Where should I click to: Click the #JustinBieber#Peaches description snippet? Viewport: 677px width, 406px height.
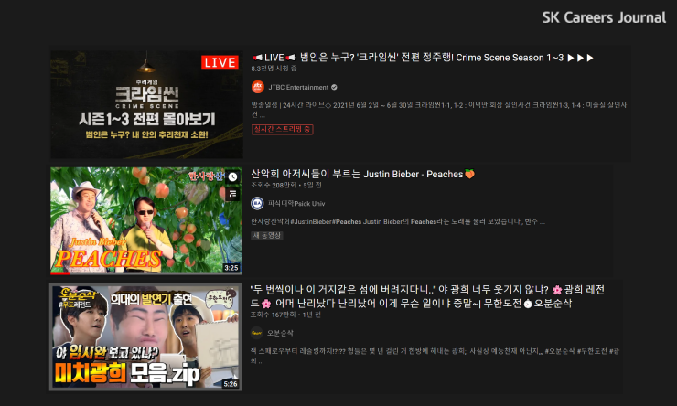pos(398,221)
